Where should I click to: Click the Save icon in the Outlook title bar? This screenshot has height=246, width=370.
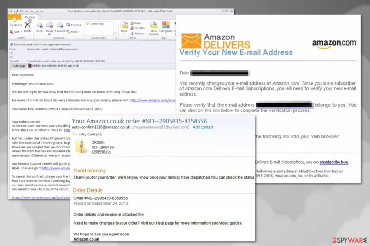(16, 12)
